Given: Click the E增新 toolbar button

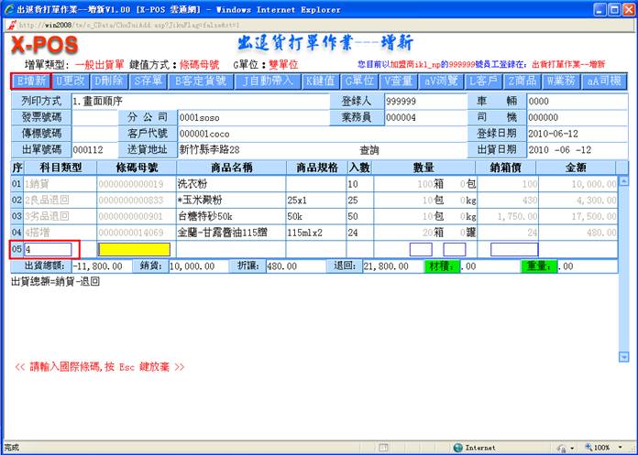Looking at the screenshot, I should point(31,81).
